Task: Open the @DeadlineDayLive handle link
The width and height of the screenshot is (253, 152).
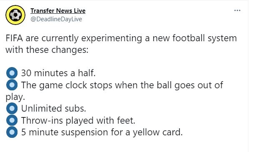Action: 56,19
